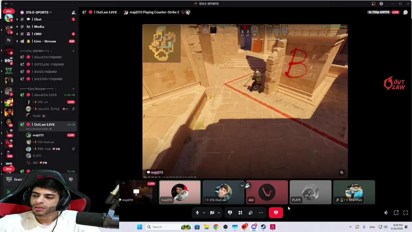Click the magnifier zoom icon on the stream

click(342, 172)
